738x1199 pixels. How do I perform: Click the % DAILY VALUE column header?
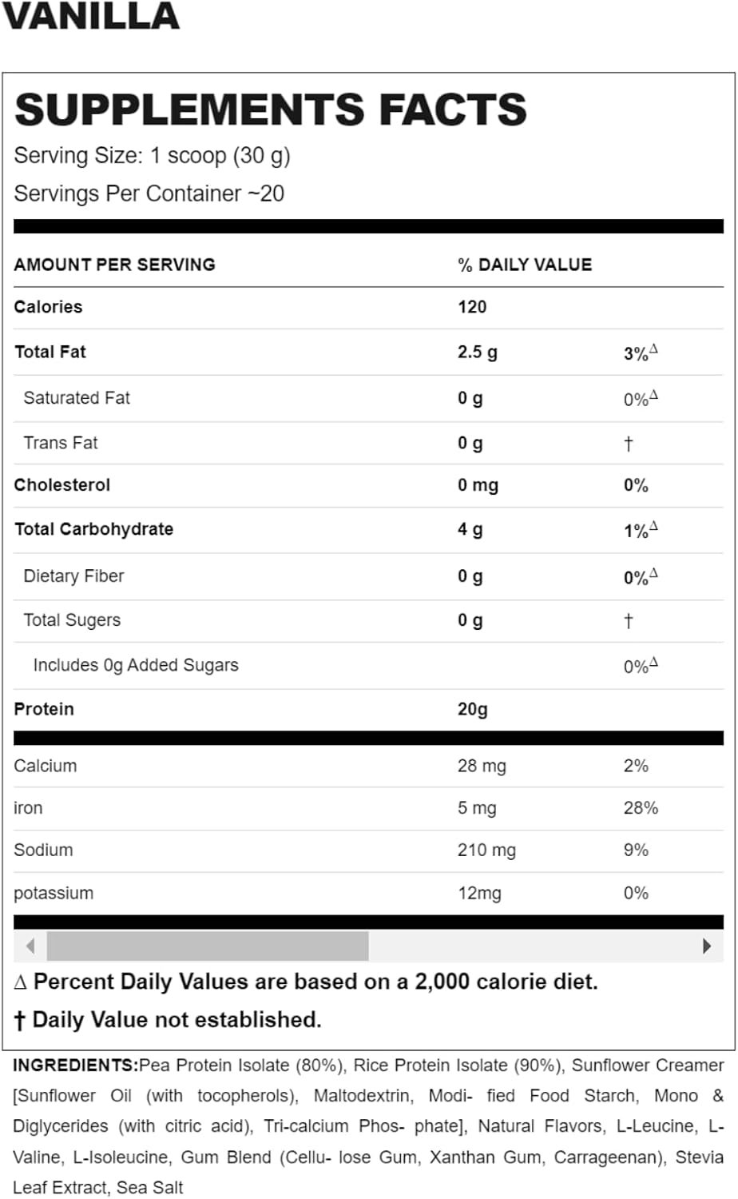tap(525, 265)
